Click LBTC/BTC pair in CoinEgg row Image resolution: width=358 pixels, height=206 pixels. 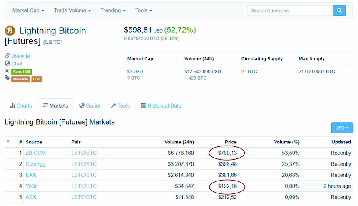84,164
